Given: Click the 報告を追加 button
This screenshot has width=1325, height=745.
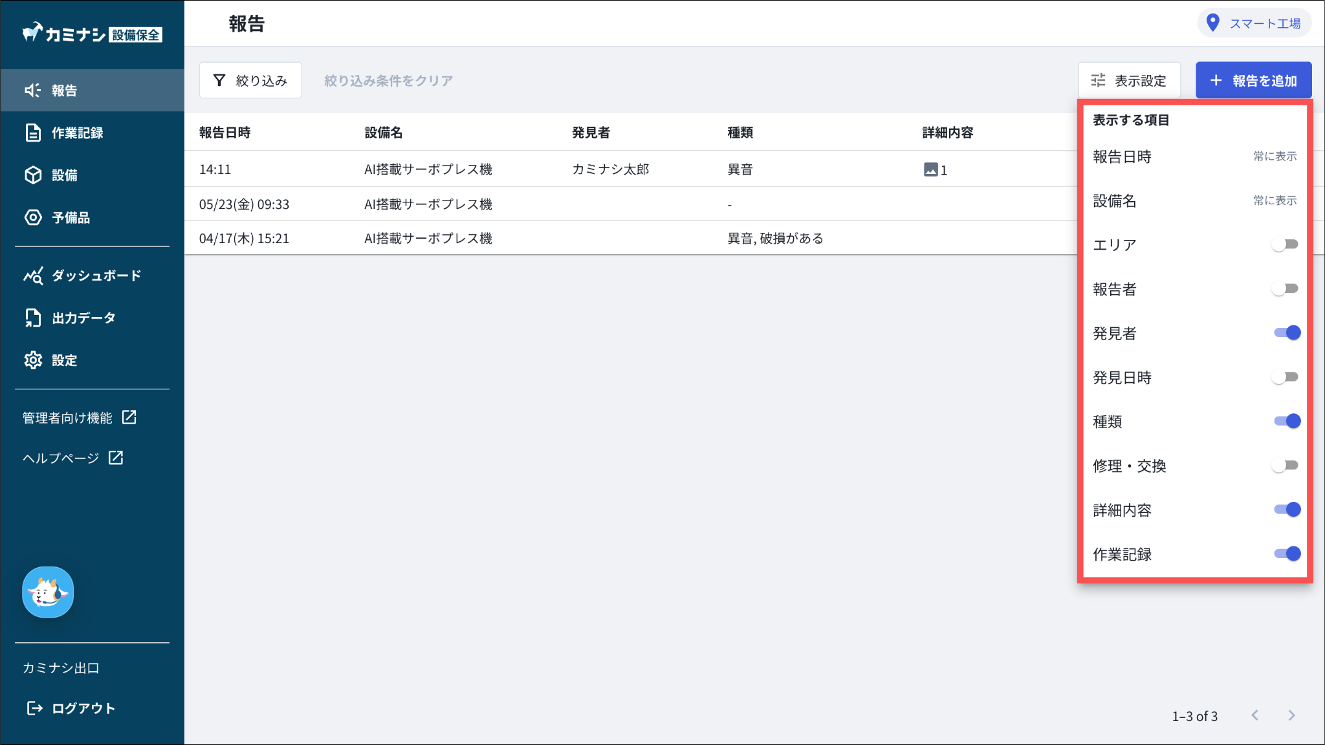Looking at the screenshot, I should (1253, 81).
